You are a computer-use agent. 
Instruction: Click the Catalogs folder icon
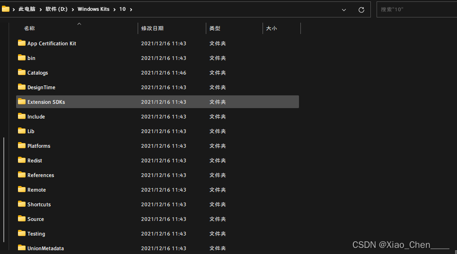[22, 72]
